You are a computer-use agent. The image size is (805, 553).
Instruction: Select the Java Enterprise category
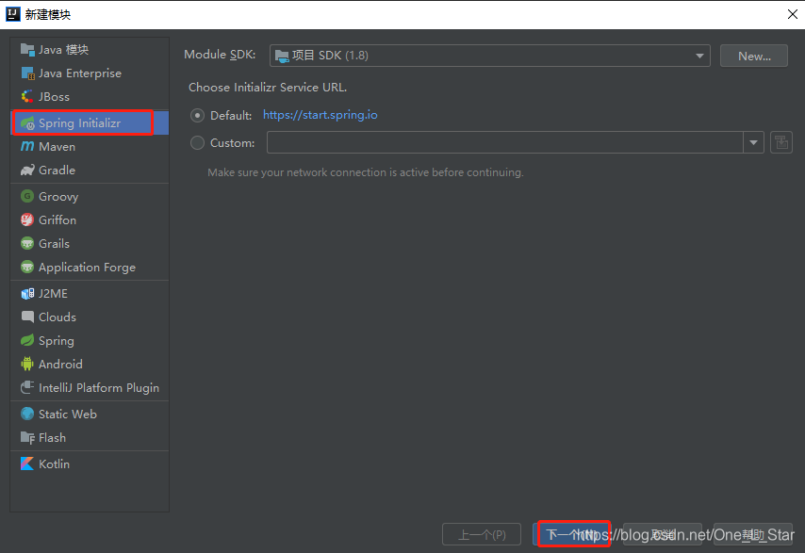coord(79,73)
